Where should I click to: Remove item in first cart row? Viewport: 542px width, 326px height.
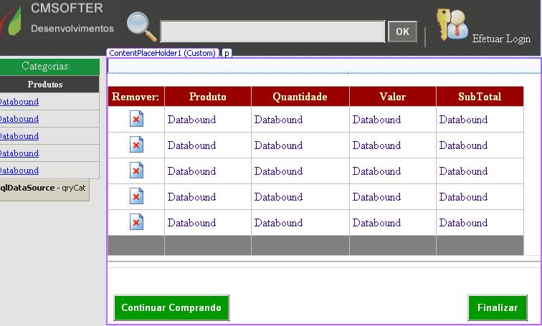click(136, 120)
